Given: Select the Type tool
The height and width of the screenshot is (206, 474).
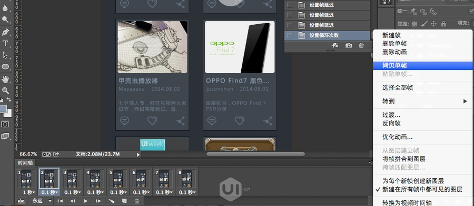Looking at the screenshot, I should (5, 44).
